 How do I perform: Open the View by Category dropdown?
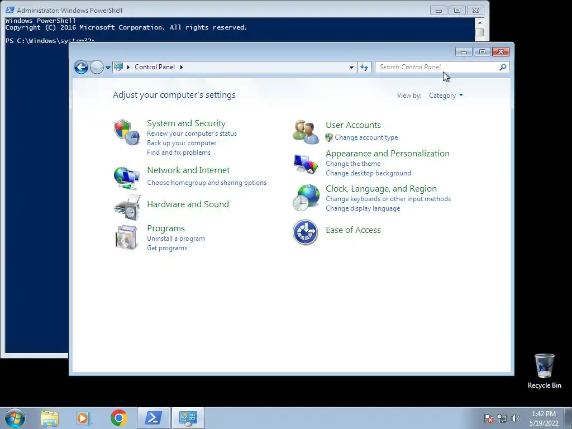(x=446, y=96)
